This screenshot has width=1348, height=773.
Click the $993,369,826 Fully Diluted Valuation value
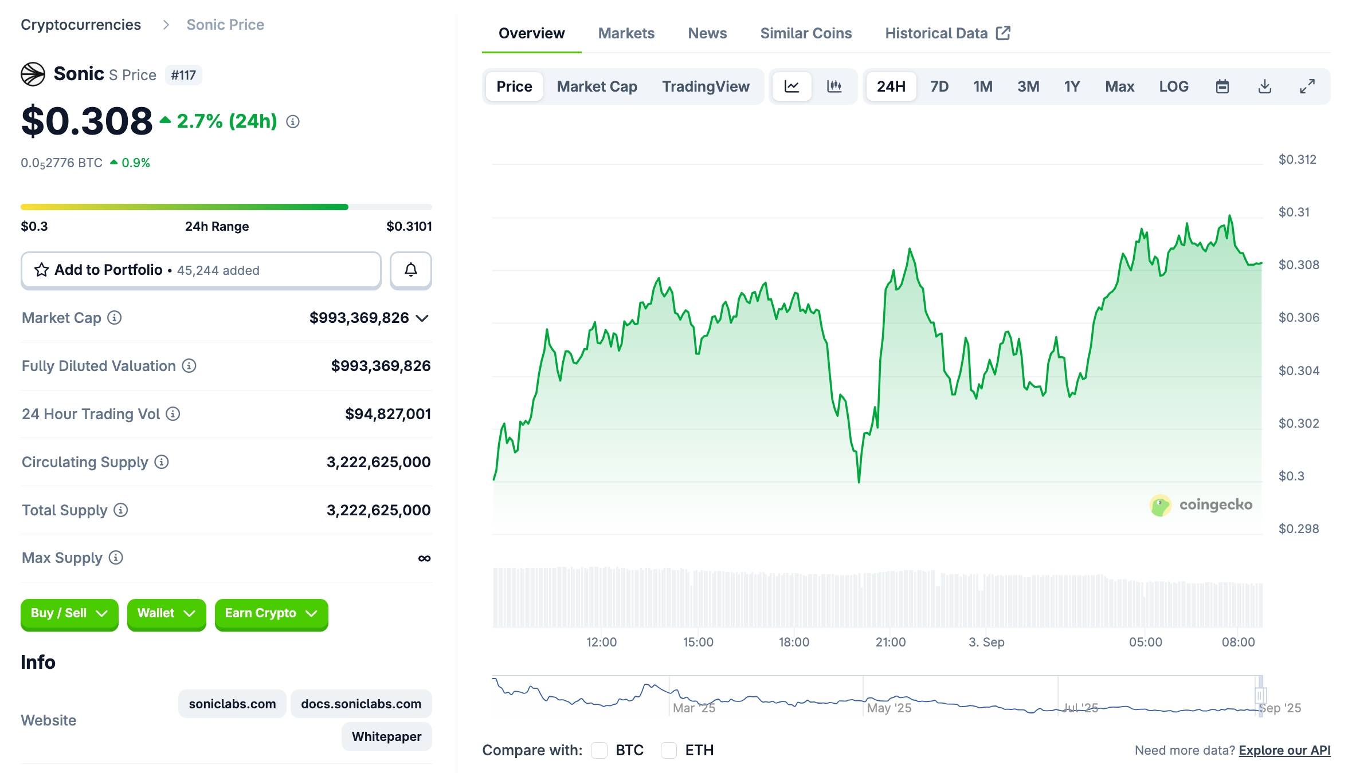tap(381, 366)
